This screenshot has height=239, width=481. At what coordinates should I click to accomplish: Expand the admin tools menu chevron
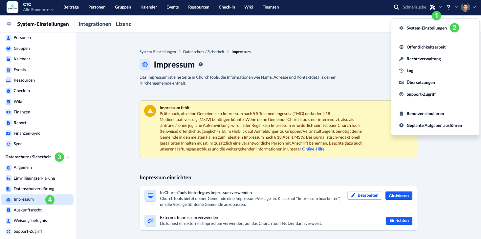coord(440,7)
